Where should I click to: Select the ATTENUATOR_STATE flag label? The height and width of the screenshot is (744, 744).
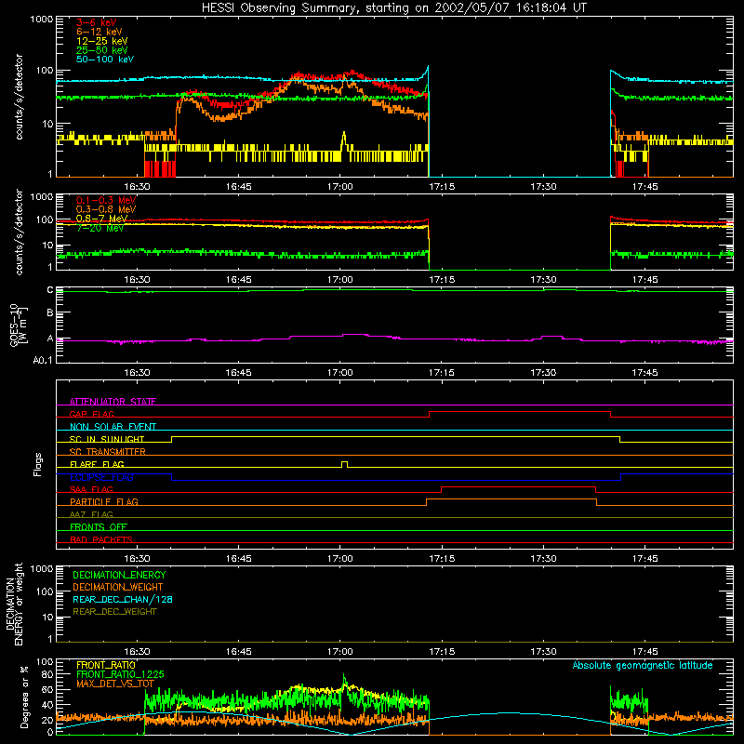point(113,402)
